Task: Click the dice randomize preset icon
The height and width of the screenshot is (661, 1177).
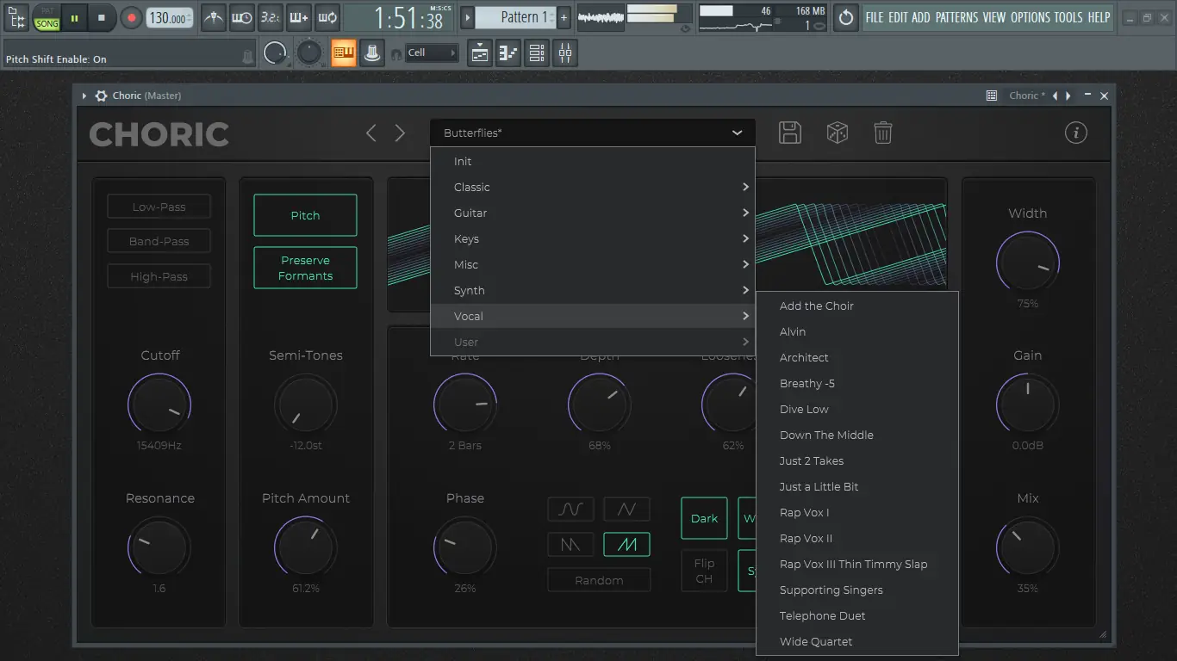Action: click(837, 133)
